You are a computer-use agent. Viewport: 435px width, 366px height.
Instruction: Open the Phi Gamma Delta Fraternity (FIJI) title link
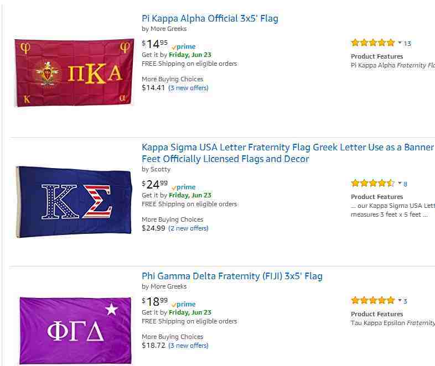(232, 276)
